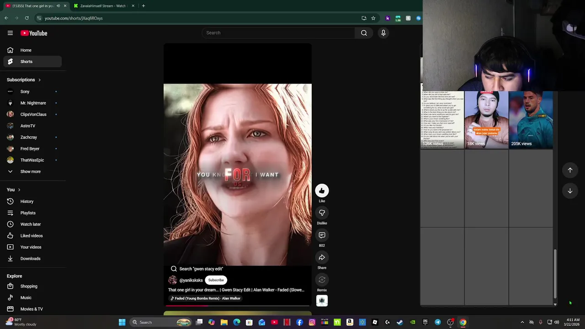Image resolution: width=585 pixels, height=329 pixels.
Task: Open the 205K views Short thumbnail
Action: (x=531, y=120)
